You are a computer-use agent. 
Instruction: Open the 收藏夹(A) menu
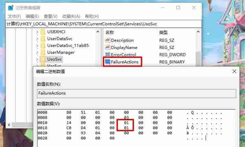tap(71, 16)
